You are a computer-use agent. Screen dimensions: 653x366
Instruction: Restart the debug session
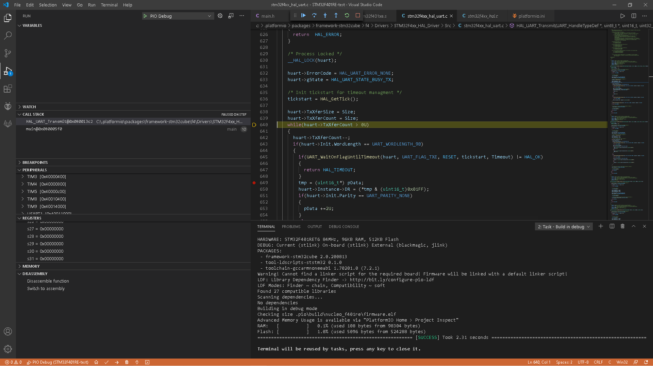[x=347, y=15]
